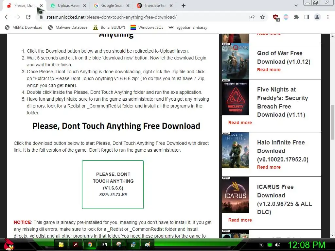Click the speaker volume tray icon

click(x=278, y=245)
